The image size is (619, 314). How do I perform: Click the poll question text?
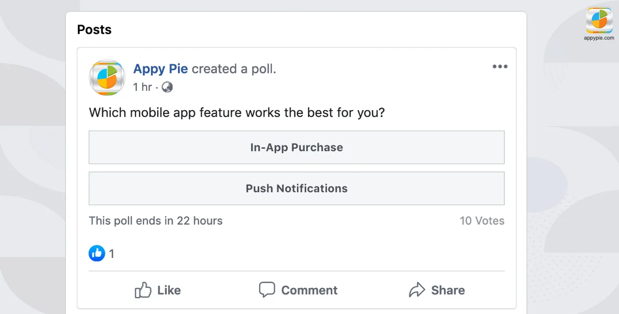click(237, 113)
